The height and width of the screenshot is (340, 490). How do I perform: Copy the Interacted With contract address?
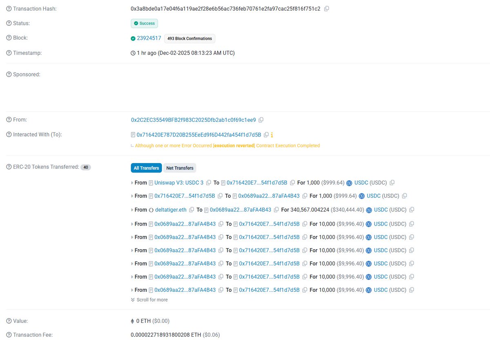click(x=266, y=134)
